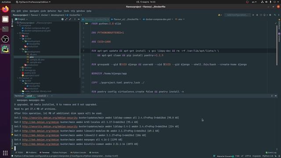Open Python Packages tool window

(60, 153)
